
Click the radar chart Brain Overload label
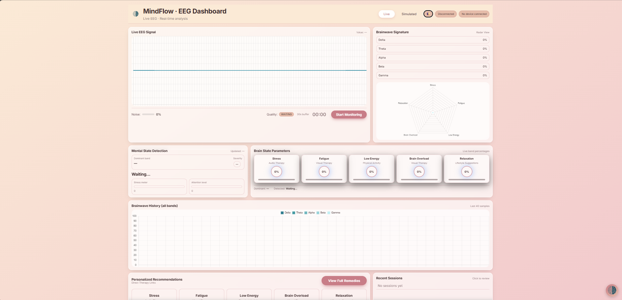click(x=410, y=135)
